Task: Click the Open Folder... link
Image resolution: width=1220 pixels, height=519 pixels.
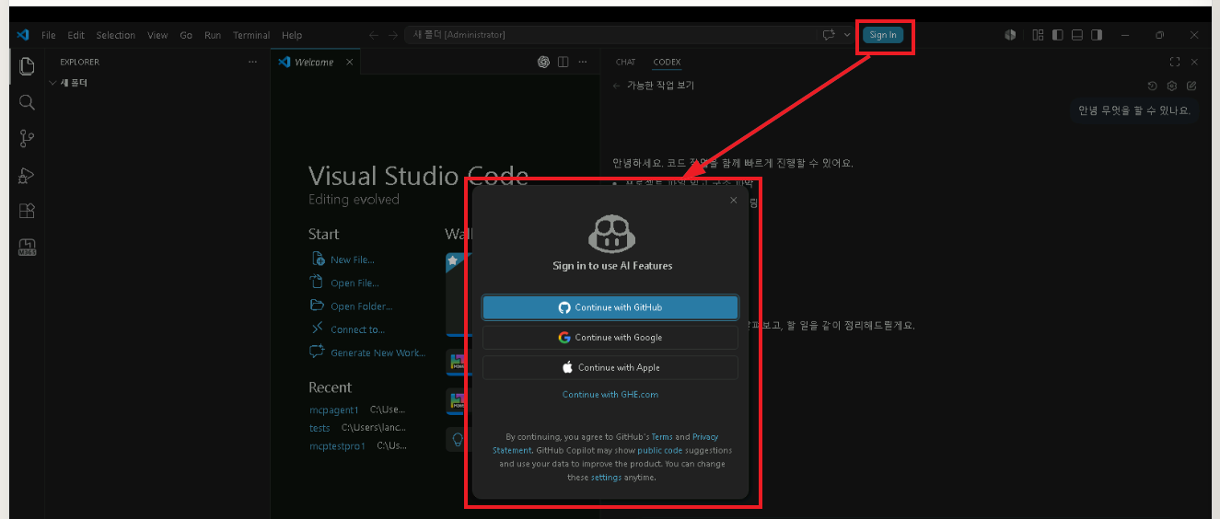Action: tap(361, 306)
